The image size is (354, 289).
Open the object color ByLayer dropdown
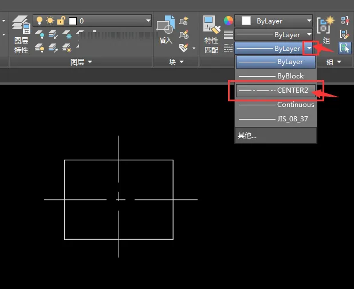(x=309, y=21)
